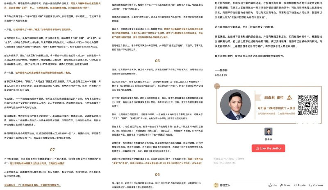The width and height of the screenshot is (328, 190).
Task: Click the section heading '05'
Action: pos(157,61)
